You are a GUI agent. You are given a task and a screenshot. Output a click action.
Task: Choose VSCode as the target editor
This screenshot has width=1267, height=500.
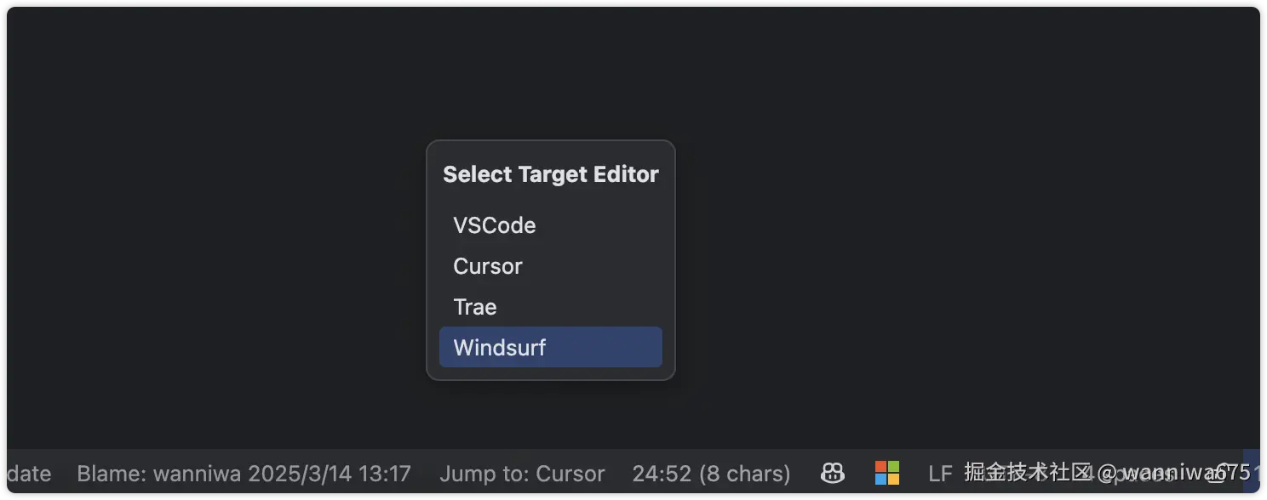click(x=494, y=225)
